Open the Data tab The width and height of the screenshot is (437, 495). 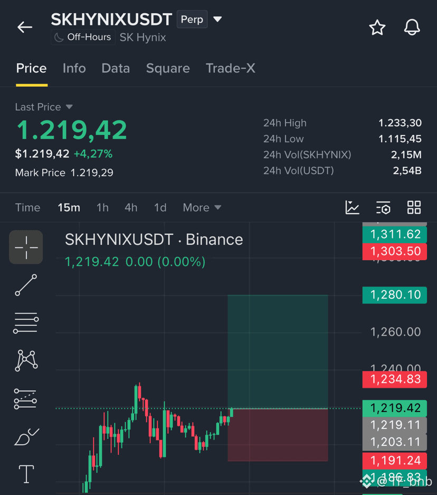(x=116, y=69)
